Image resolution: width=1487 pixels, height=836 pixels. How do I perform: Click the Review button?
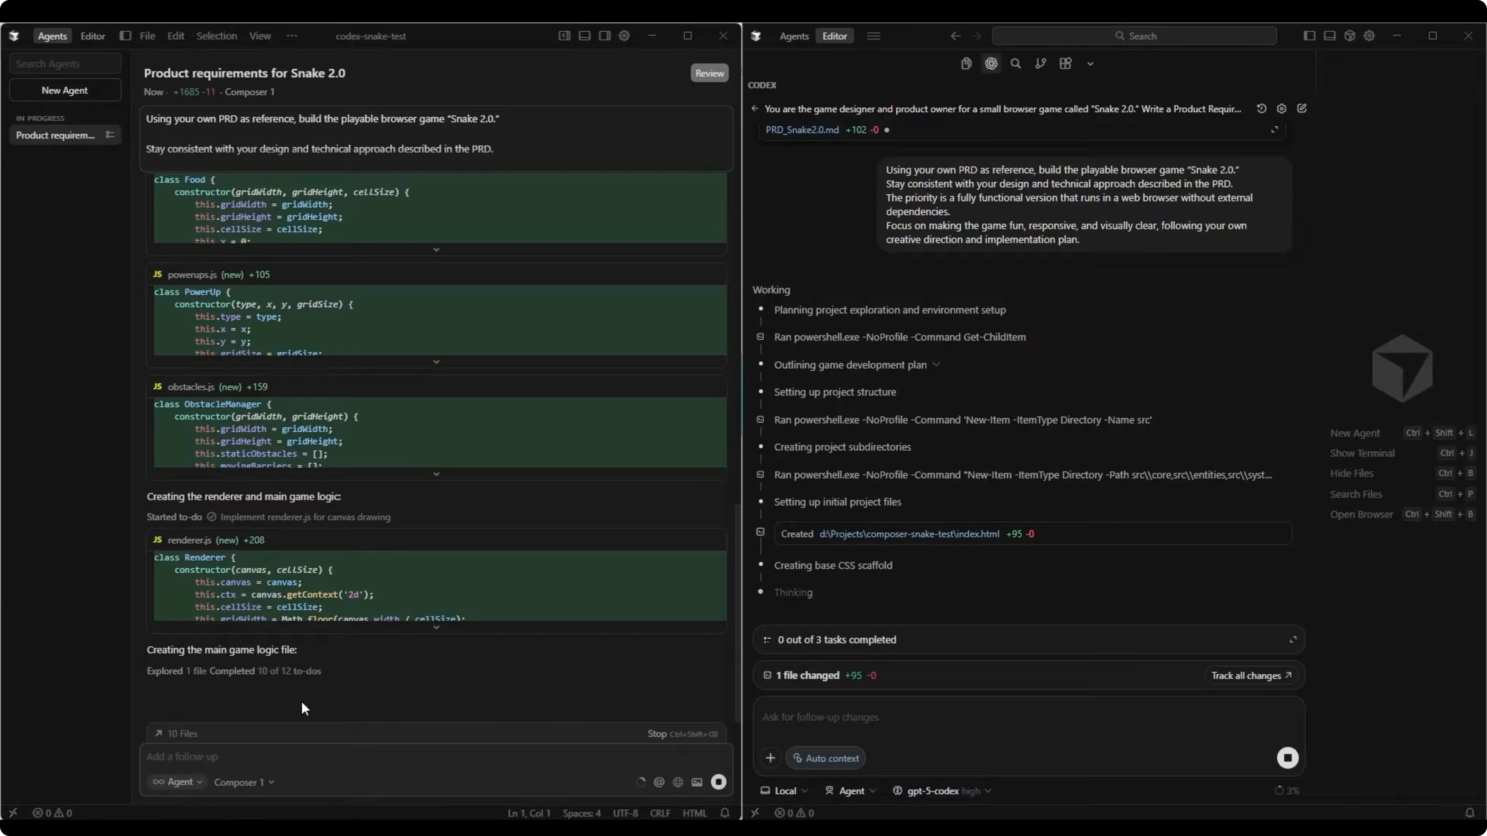coord(709,73)
